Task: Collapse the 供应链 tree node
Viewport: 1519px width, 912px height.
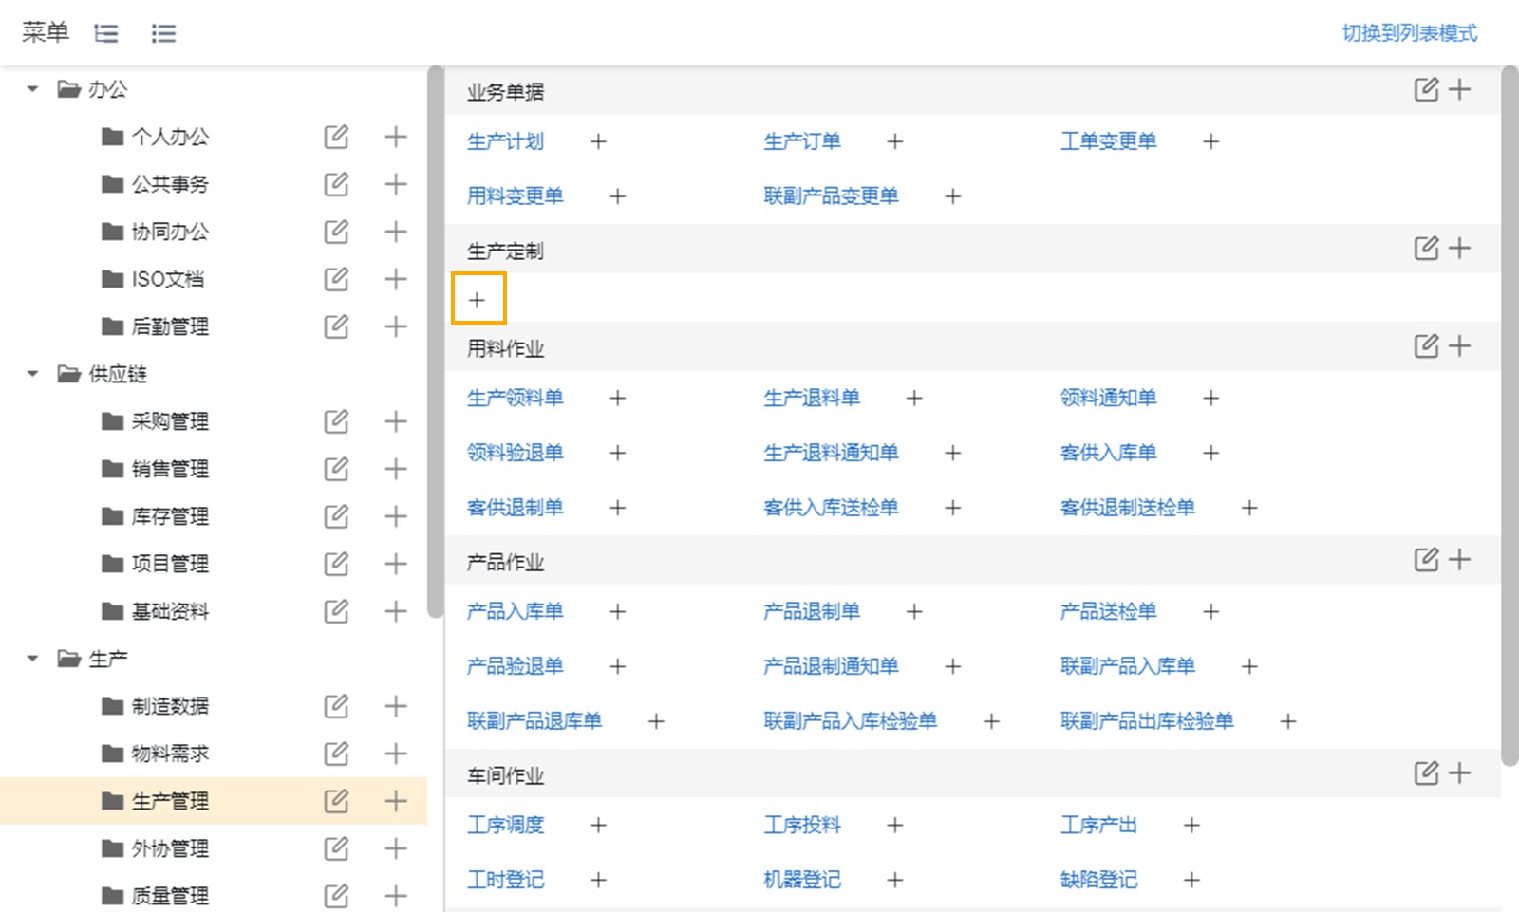Action: [32, 374]
